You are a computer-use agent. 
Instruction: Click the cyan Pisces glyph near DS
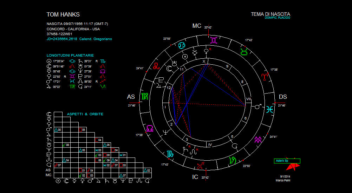pos(269,109)
